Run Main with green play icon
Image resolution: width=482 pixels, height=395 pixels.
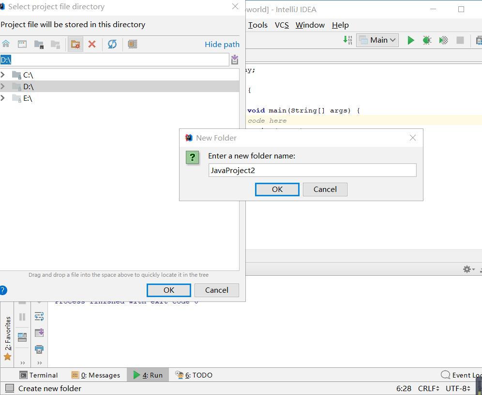410,40
